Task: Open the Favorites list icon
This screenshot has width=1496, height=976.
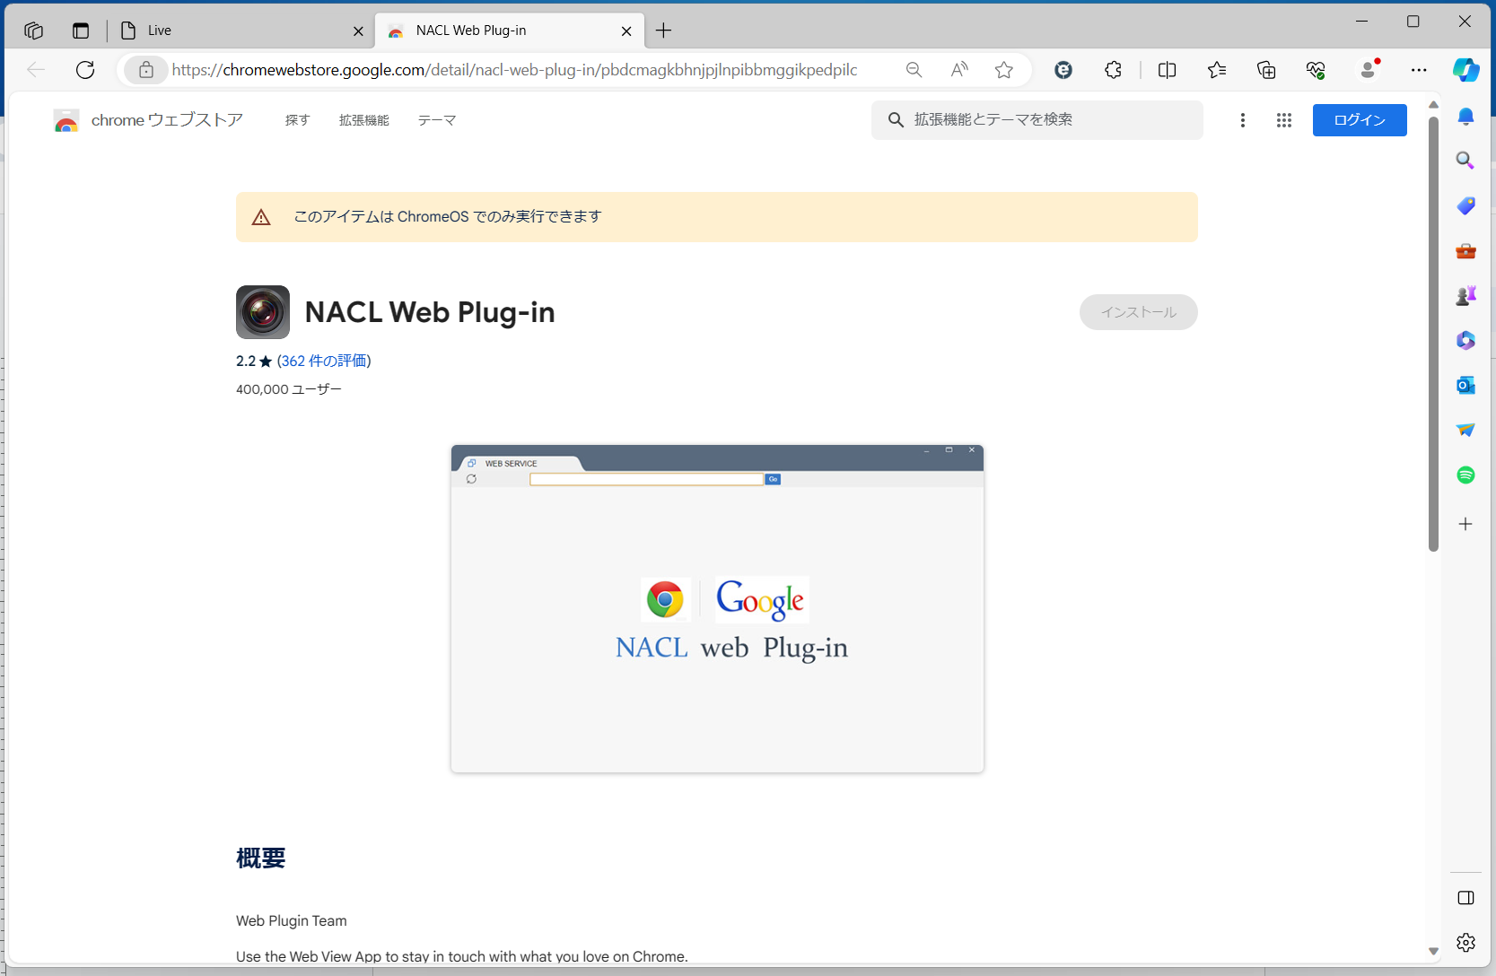Action: click(x=1217, y=70)
